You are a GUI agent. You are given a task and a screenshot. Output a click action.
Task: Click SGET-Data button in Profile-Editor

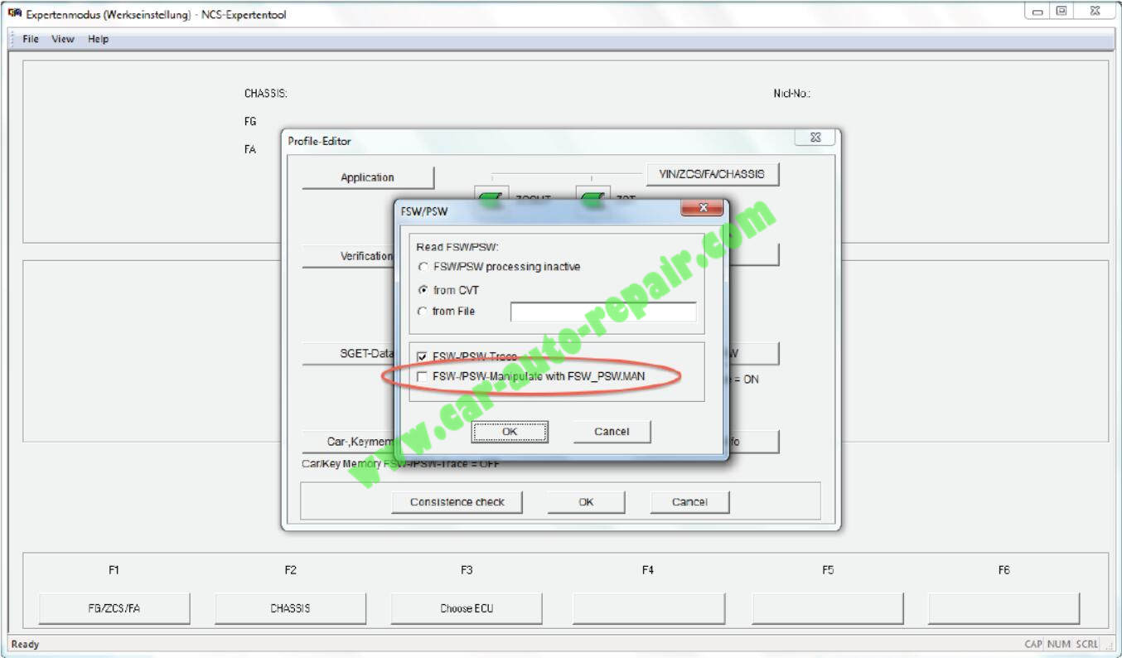[x=348, y=353]
